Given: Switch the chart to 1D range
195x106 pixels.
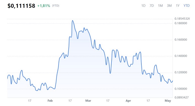Looking at the screenshot, I should [x=143, y=6].
